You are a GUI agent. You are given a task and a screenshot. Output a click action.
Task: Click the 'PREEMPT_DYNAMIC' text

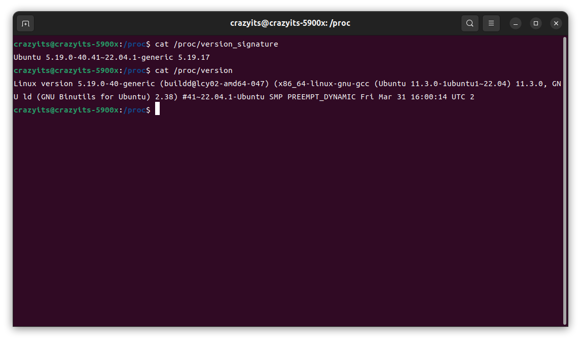click(321, 97)
